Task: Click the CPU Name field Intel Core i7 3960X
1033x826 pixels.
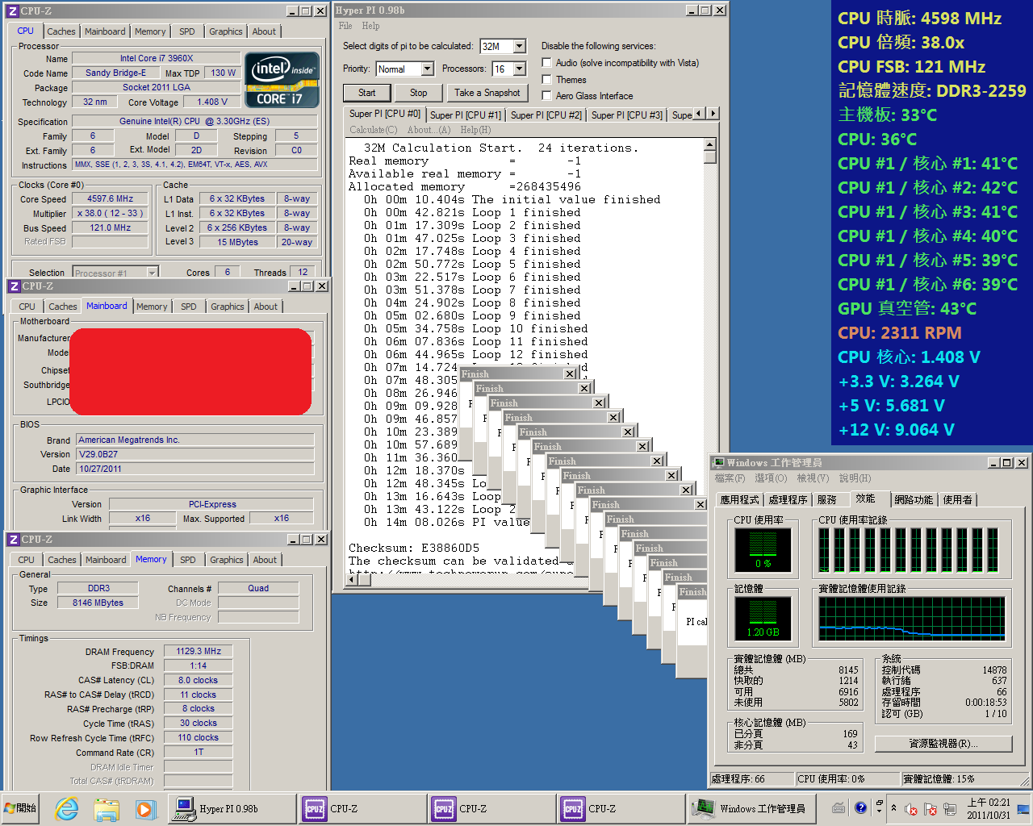Action: pyautogui.click(x=157, y=58)
